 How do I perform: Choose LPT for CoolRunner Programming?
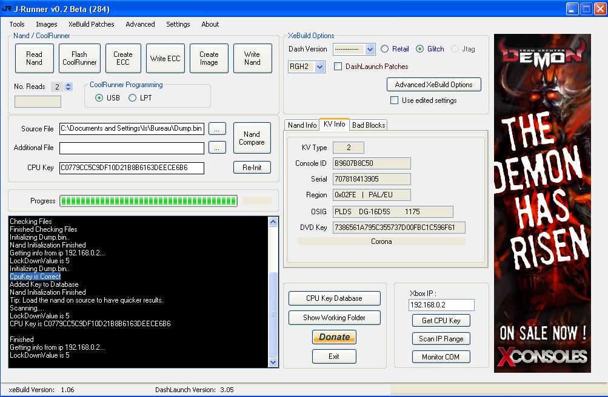tap(132, 98)
